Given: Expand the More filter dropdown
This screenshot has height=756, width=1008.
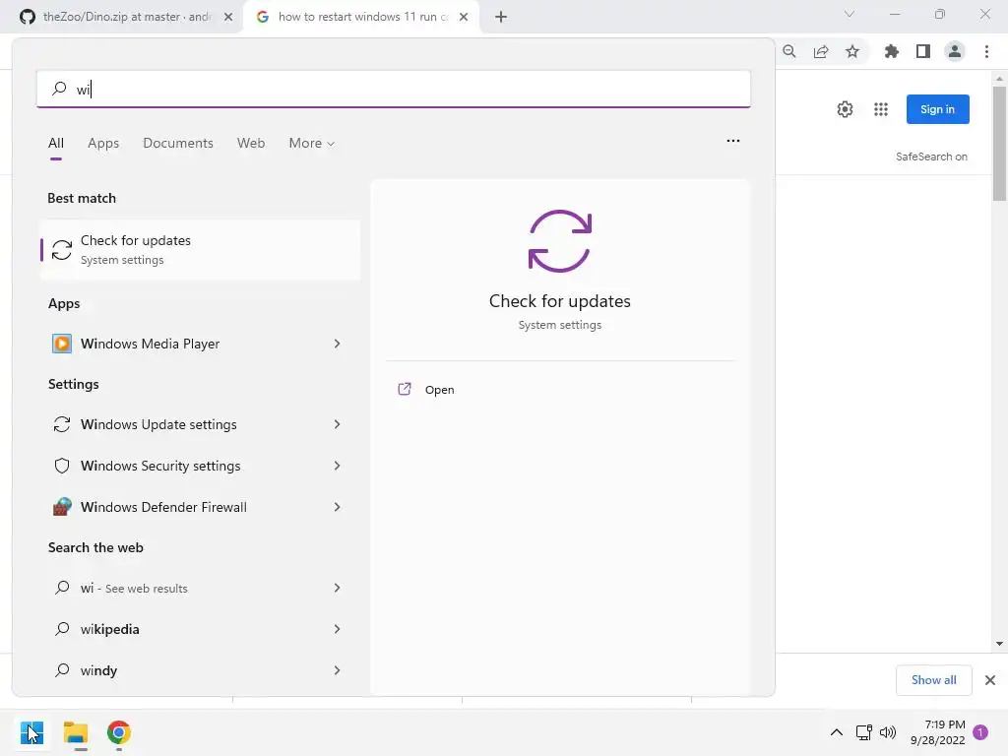Looking at the screenshot, I should (312, 143).
